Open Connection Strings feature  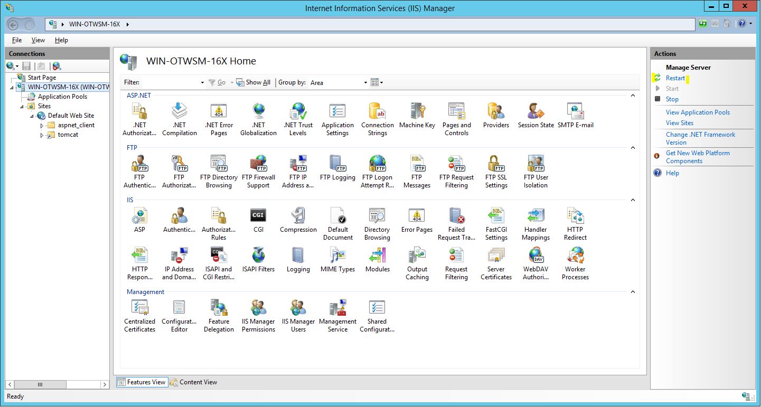[377, 119]
